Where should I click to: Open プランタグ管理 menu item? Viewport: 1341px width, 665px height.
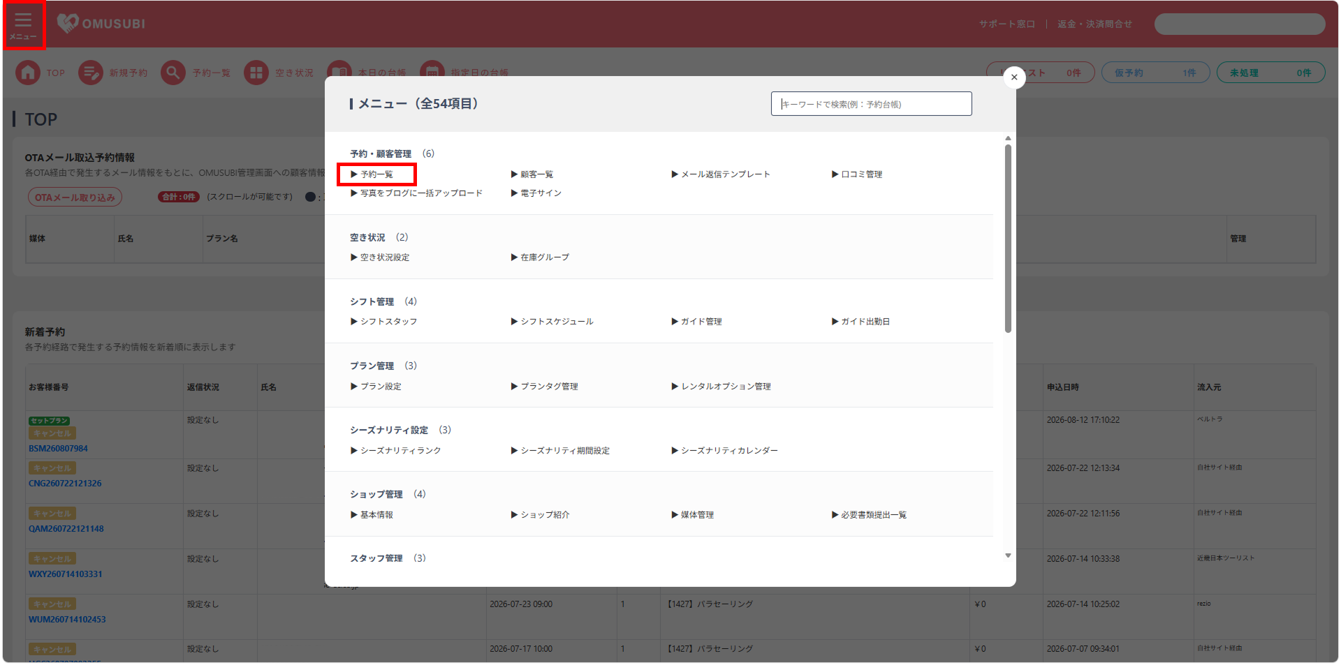point(545,387)
